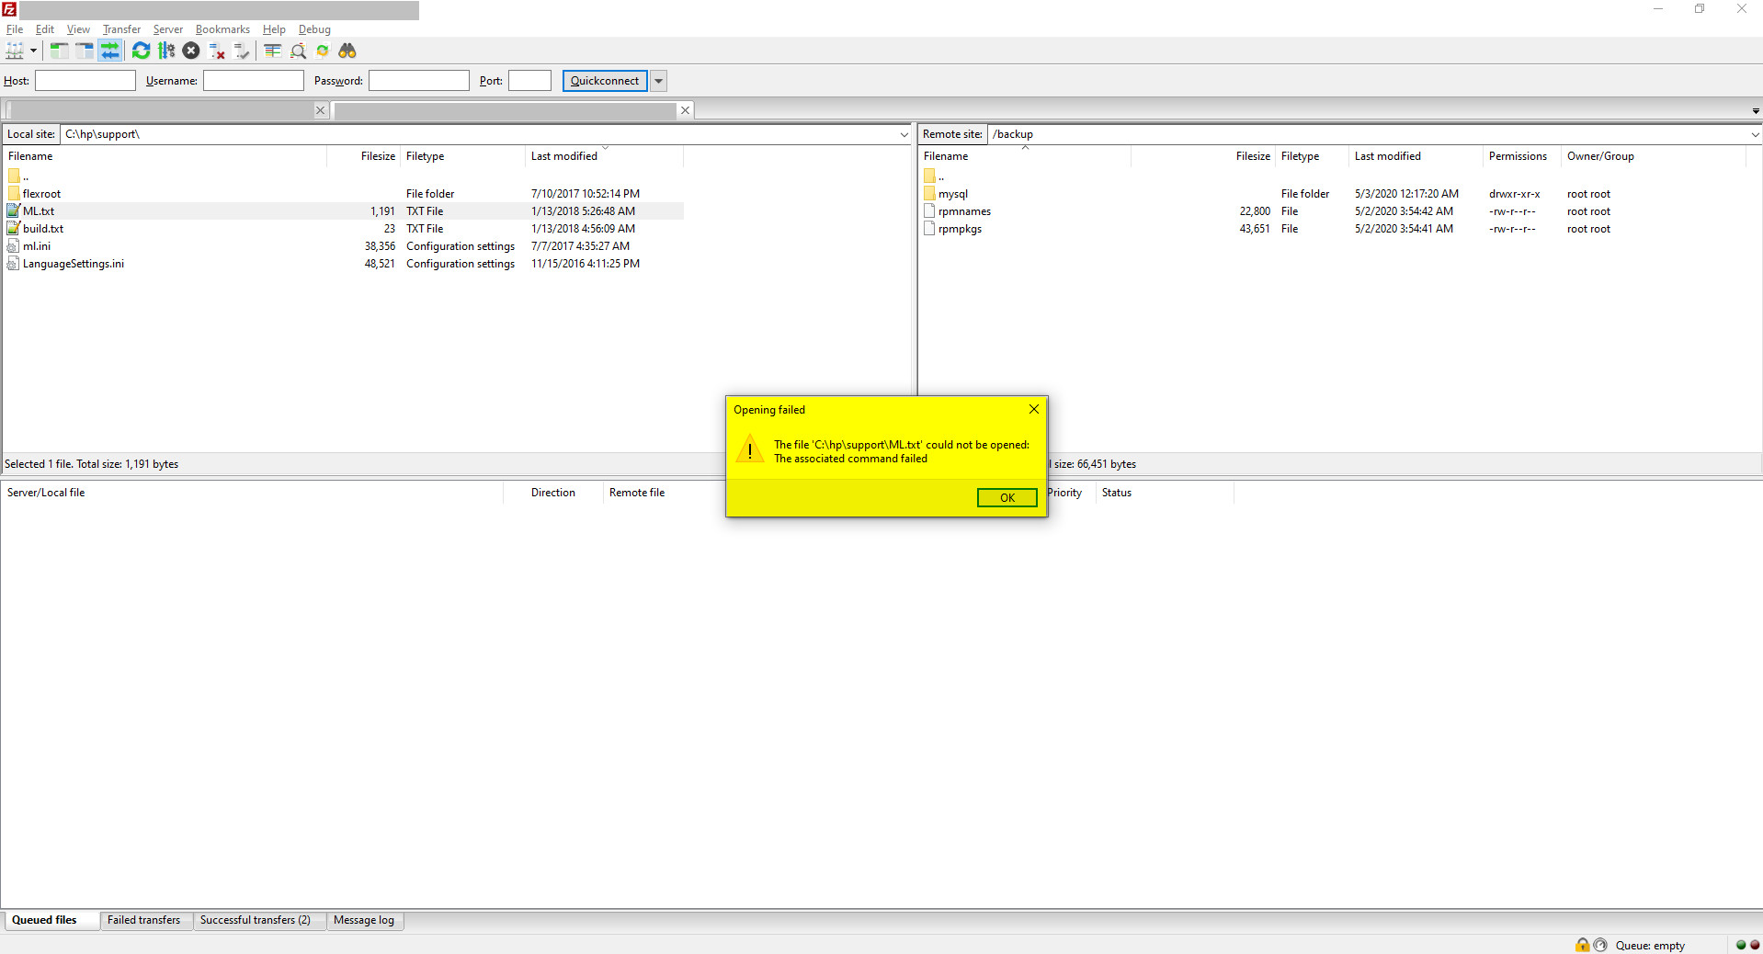Image resolution: width=1763 pixels, height=954 pixels.
Task: Select the local ml.ini file icon
Action: pos(14,246)
